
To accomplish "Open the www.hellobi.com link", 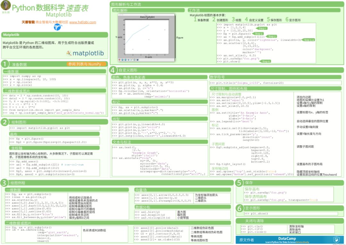I will pos(83,22).
